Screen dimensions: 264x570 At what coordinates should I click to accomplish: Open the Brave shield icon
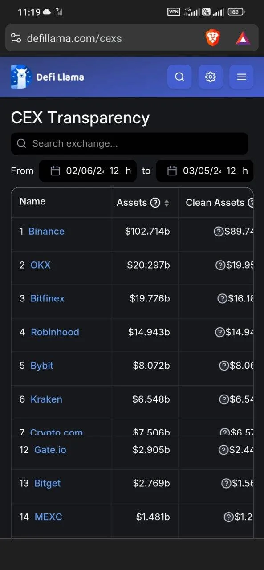[x=213, y=38]
